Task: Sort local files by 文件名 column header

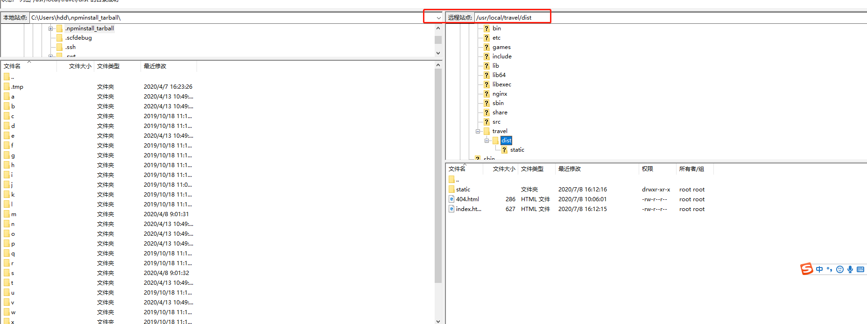Action: (28, 66)
